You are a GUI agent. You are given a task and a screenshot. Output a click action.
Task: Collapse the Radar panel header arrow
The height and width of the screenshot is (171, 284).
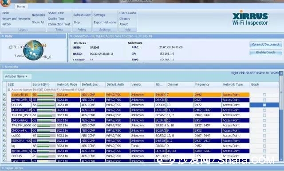(3, 36)
